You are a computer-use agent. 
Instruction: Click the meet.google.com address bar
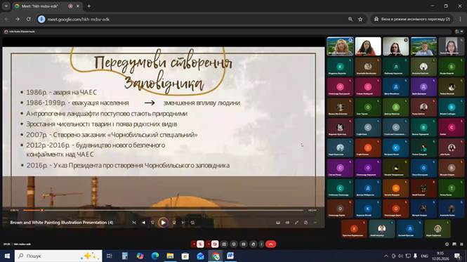point(190,19)
